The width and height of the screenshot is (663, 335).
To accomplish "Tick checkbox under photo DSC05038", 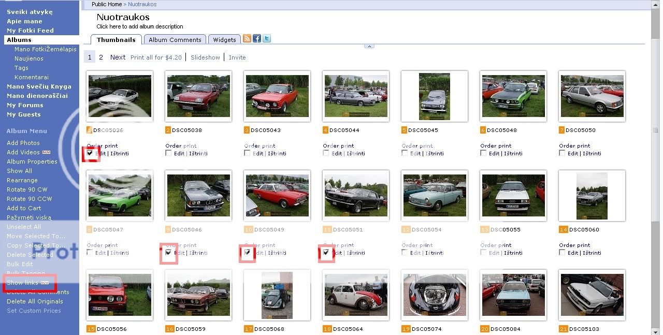I will click(x=168, y=153).
